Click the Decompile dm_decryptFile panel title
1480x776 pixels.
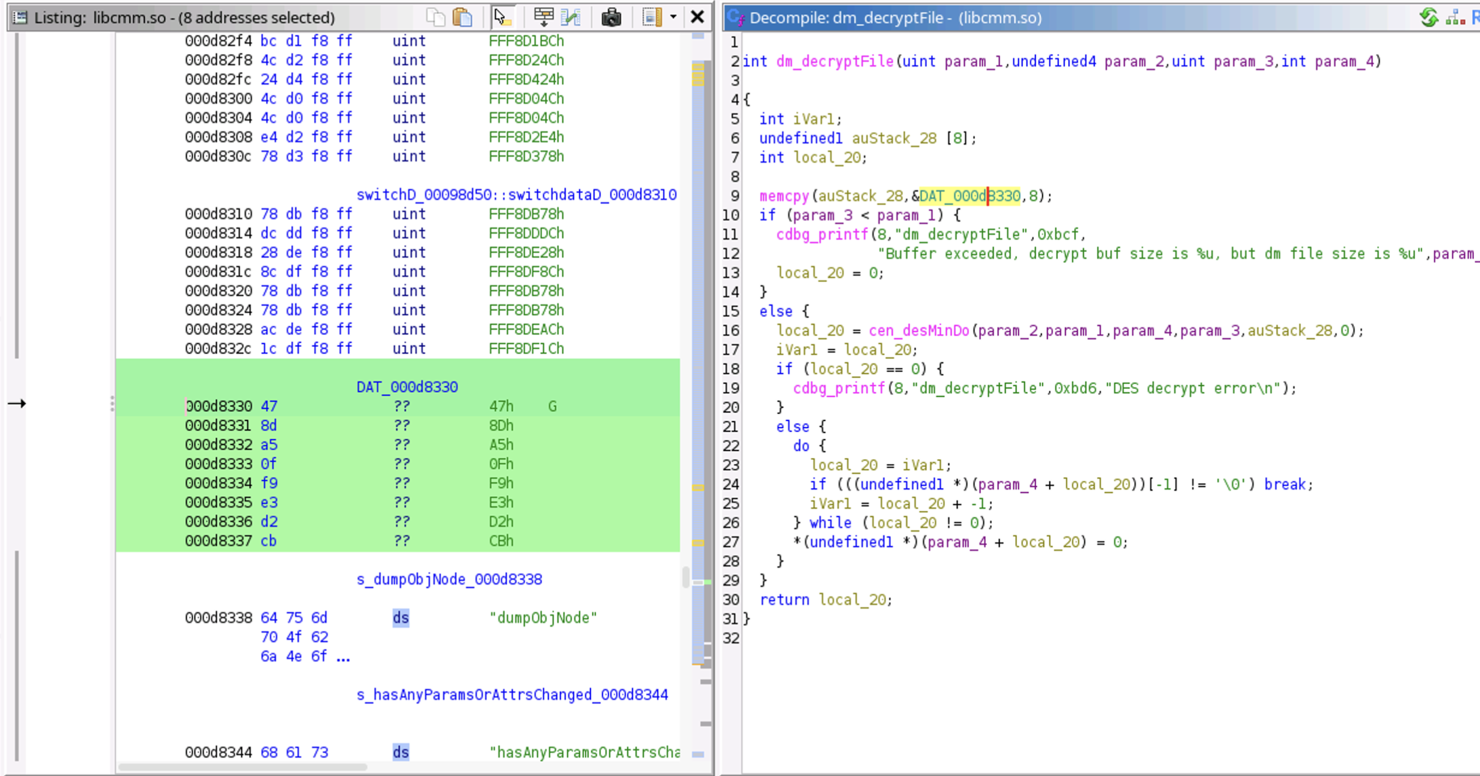coord(895,18)
